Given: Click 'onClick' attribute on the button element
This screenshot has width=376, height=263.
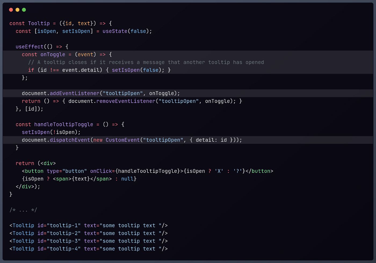Looking at the screenshot, I should click(x=101, y=171).
